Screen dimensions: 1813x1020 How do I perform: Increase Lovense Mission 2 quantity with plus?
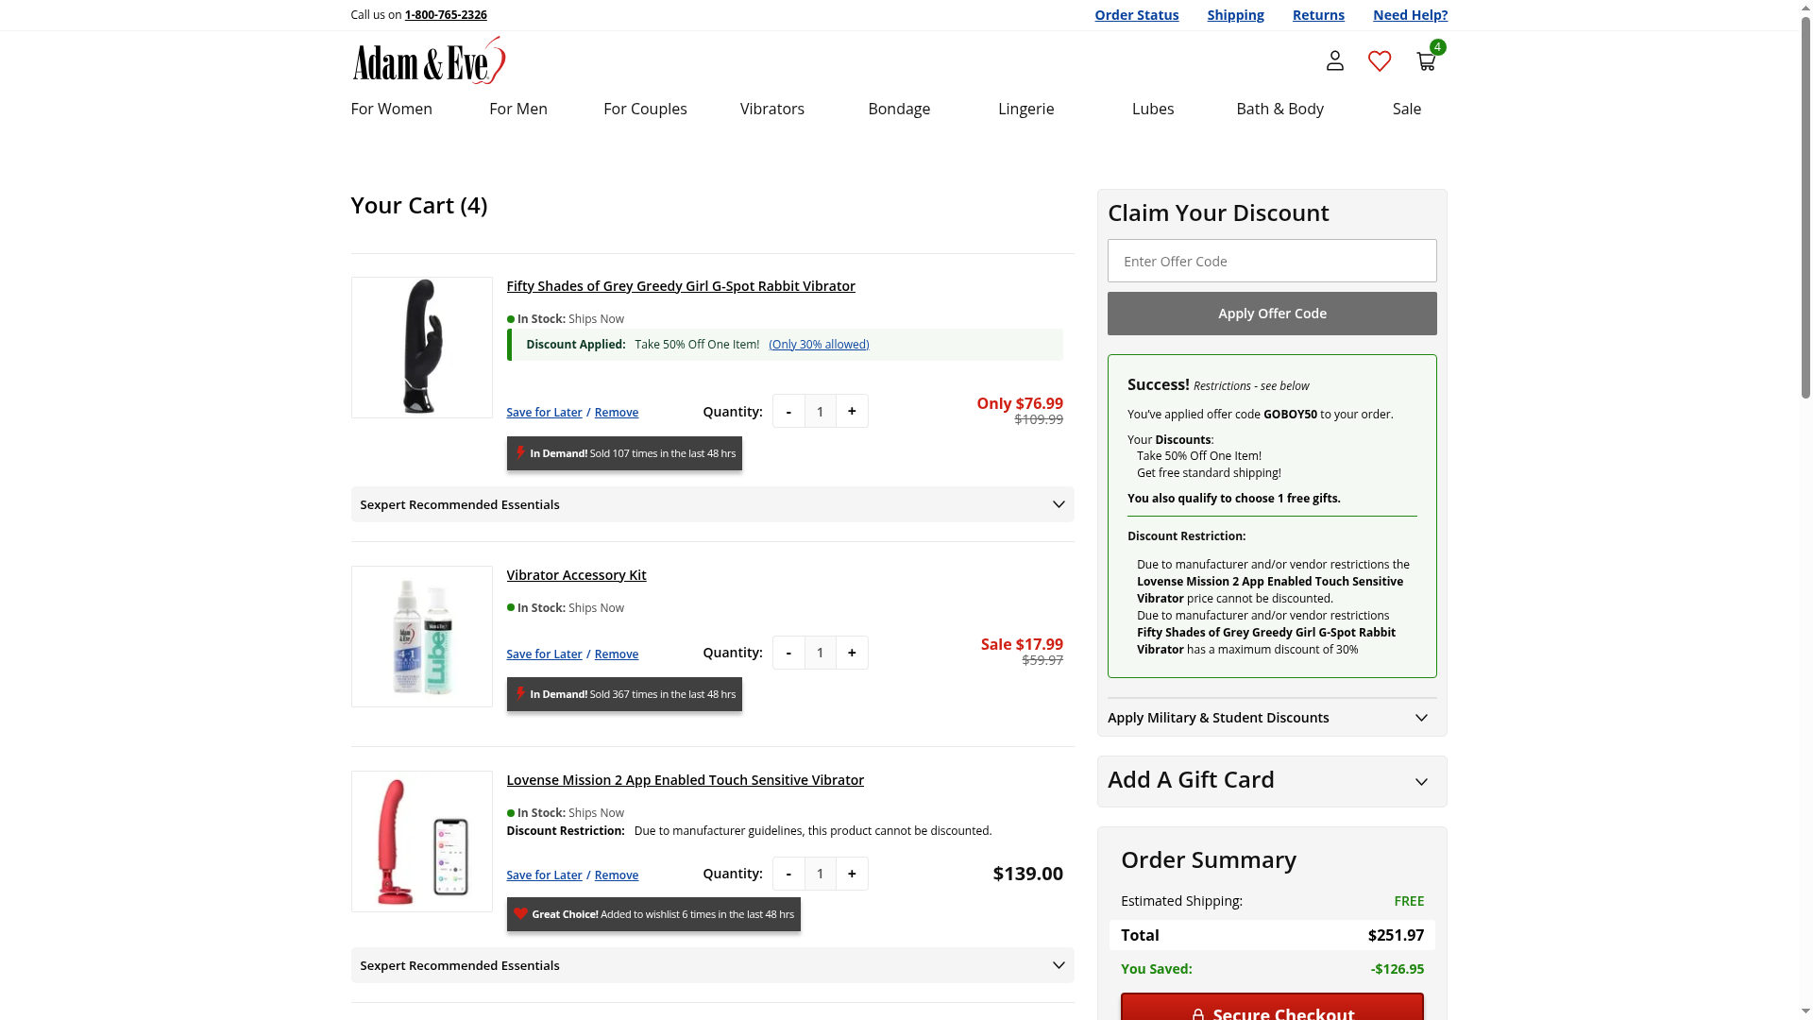point(852,874)
